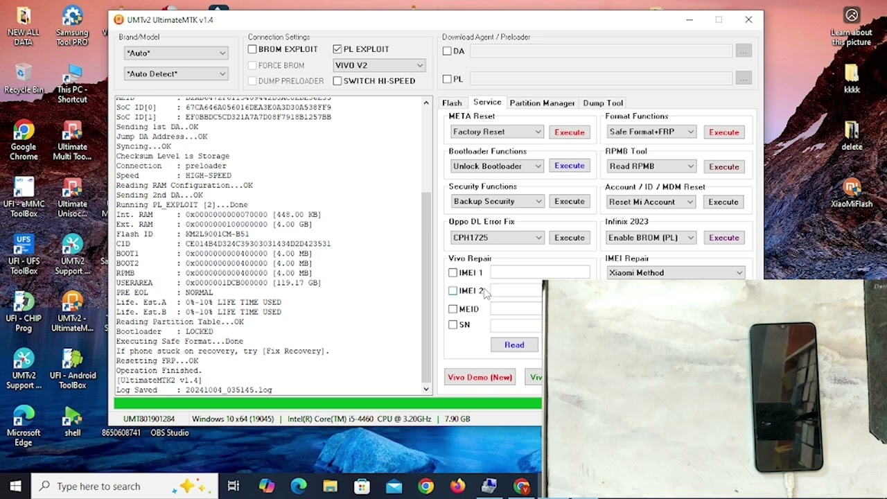This screenshot has width=887, height=499.
Task: Execute Format Functions action
Action: 724,132
